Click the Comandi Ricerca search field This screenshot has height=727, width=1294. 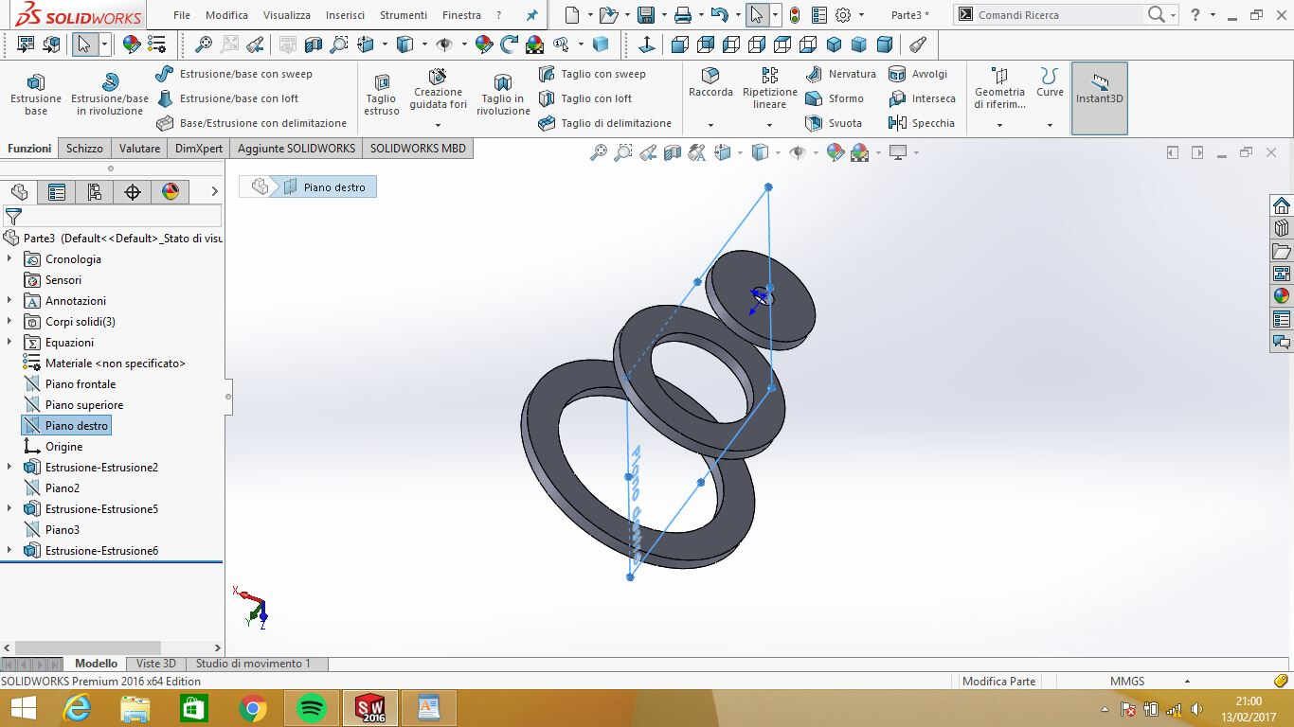click(x=1057, y=15)
